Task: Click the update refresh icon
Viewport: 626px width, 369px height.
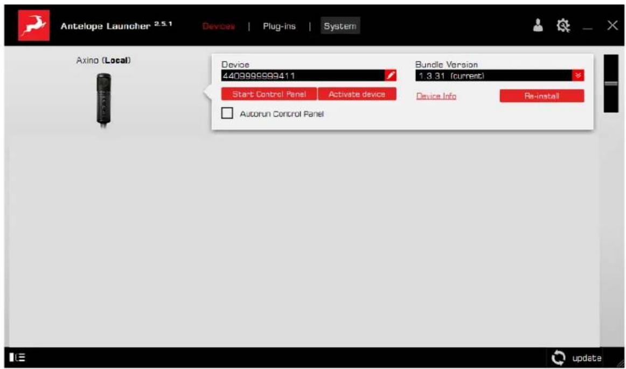Action: pos(558,358)
